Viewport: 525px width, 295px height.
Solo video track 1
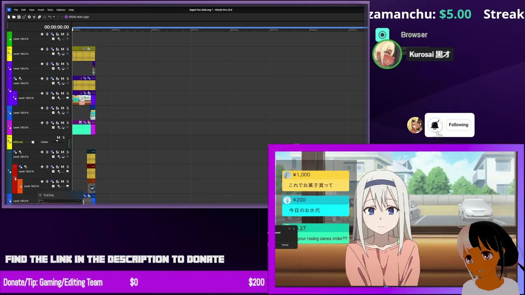tap(68, 34)
